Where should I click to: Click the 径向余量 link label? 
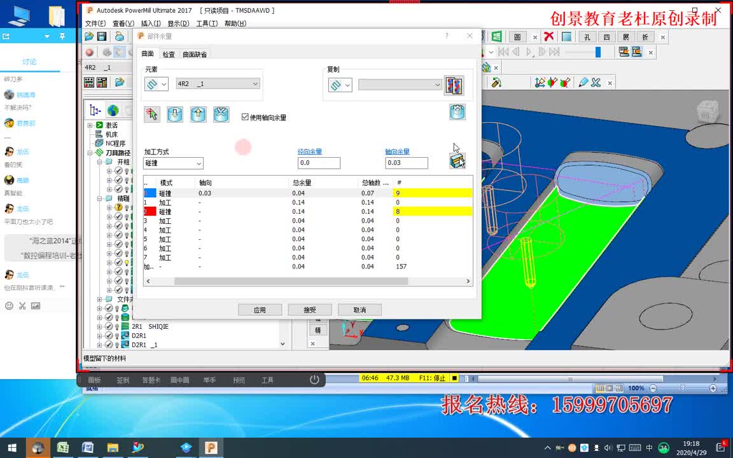[309, 151]
